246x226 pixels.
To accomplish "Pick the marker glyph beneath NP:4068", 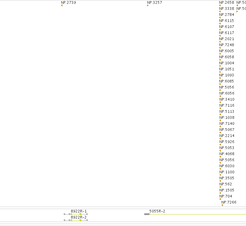I will coord(220,157).
